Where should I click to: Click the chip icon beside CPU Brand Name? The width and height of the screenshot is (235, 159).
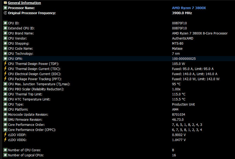[x=5, y=33]
